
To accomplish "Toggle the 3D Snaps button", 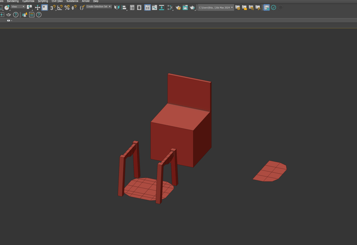I will click(53, 7).
